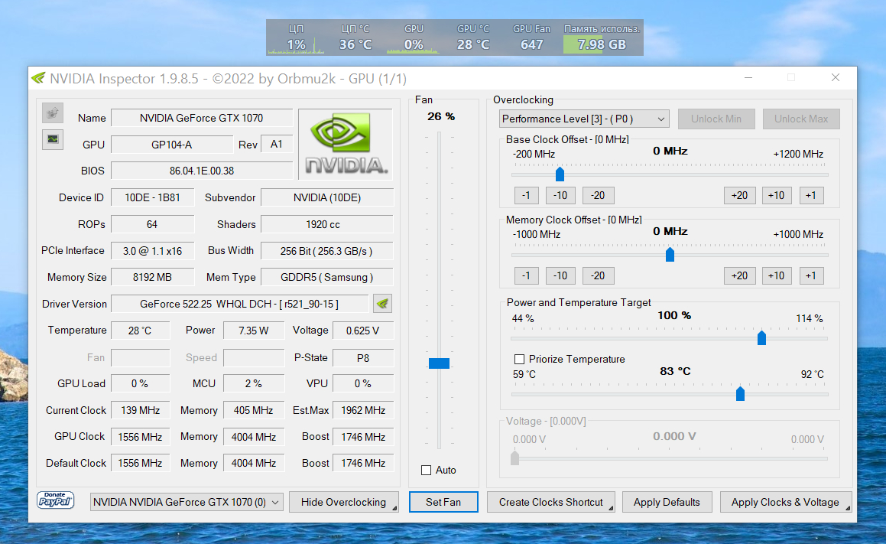Click the overlay GPU 0% usage graph
The width and height of the screenshot is (886, 544).
(414, 44)
